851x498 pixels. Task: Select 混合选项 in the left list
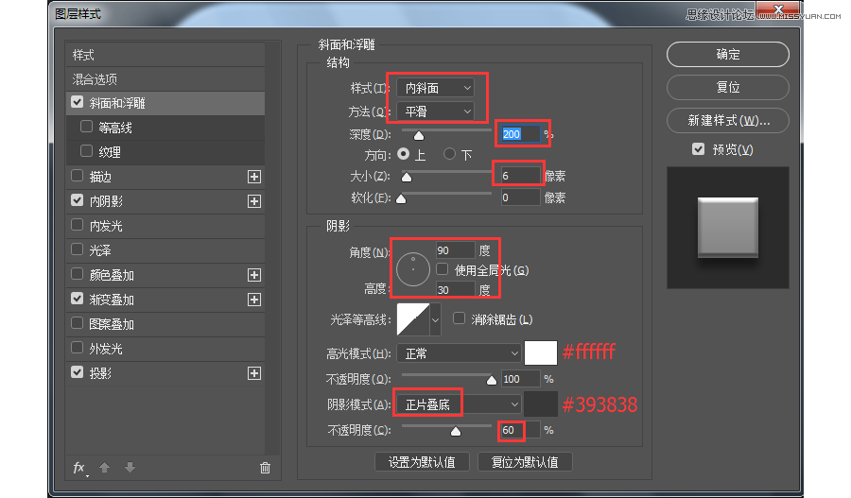(x=165, y=79)
